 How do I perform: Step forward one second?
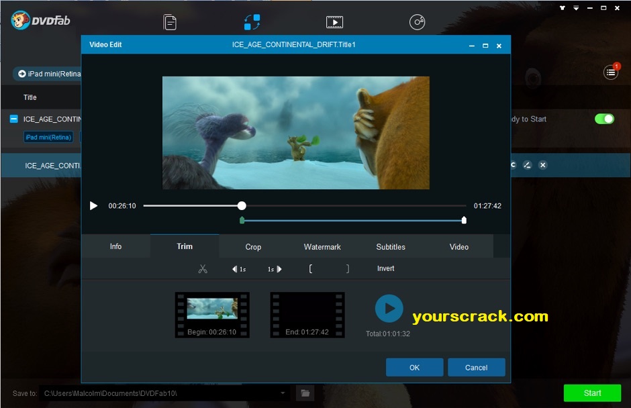275,269
